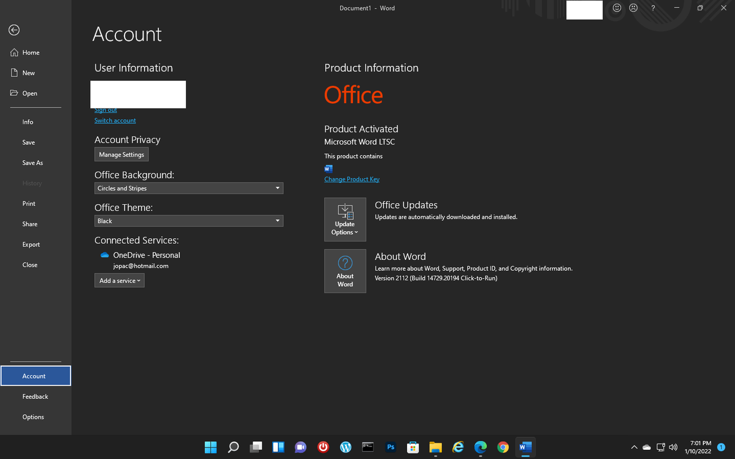This screenshot has height=459, width=735.
Task: Open Feedback in the sidebar
Action: 36,396
